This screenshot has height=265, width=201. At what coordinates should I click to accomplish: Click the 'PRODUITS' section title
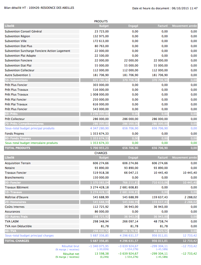click(x=101, y=21)
